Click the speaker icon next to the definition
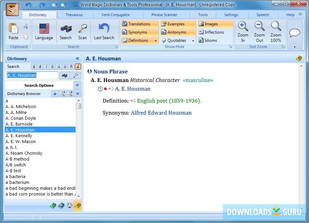This screenshot has height=223, width=309. point(134,101)
